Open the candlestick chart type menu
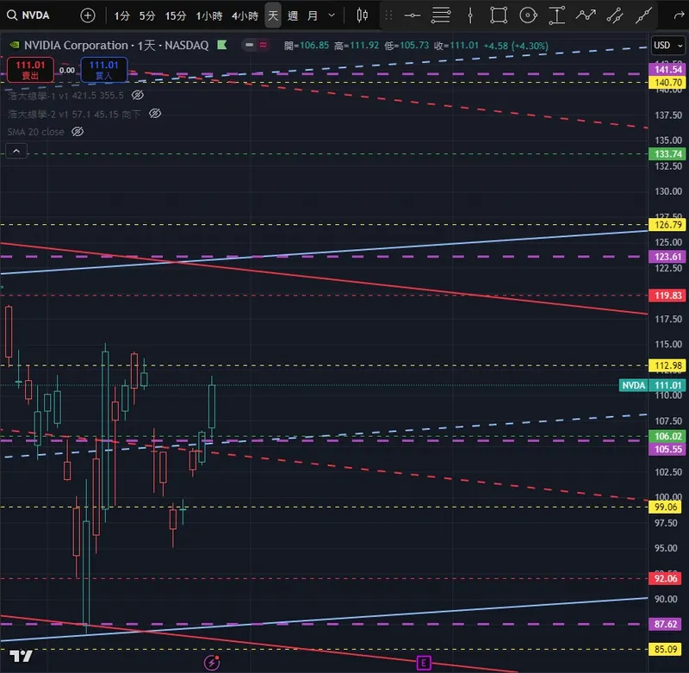 [x=362, y=16]
